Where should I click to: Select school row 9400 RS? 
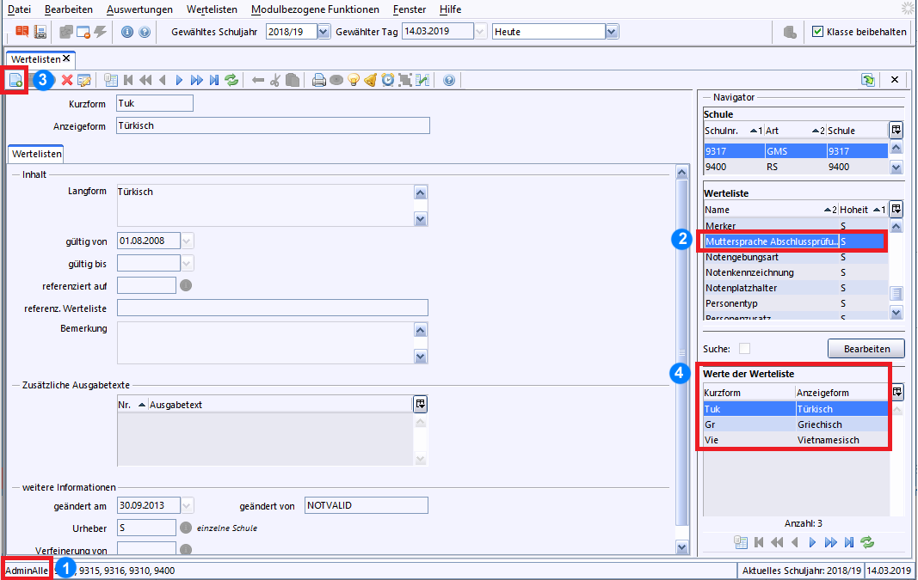point(796,167)
